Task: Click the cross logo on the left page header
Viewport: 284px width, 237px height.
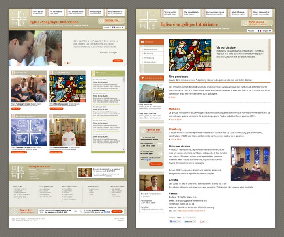Action: [x=19, y=19]
